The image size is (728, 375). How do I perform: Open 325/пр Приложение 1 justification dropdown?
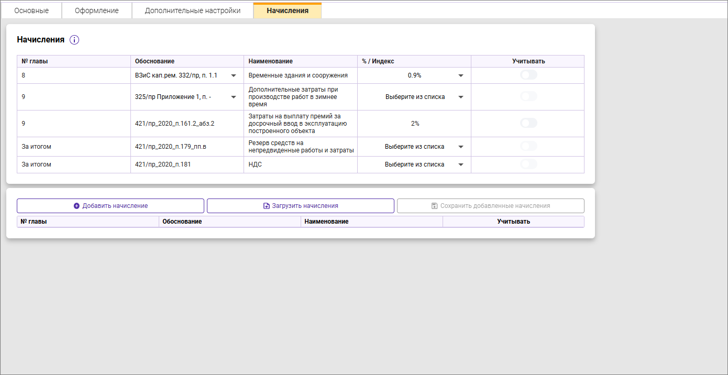click(234, 97)
